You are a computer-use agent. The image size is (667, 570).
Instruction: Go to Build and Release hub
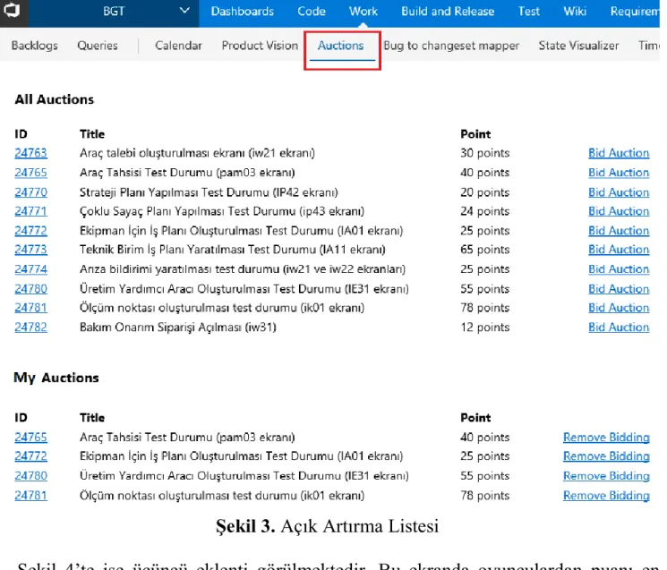pyautogui.click(x=448, y=11)
